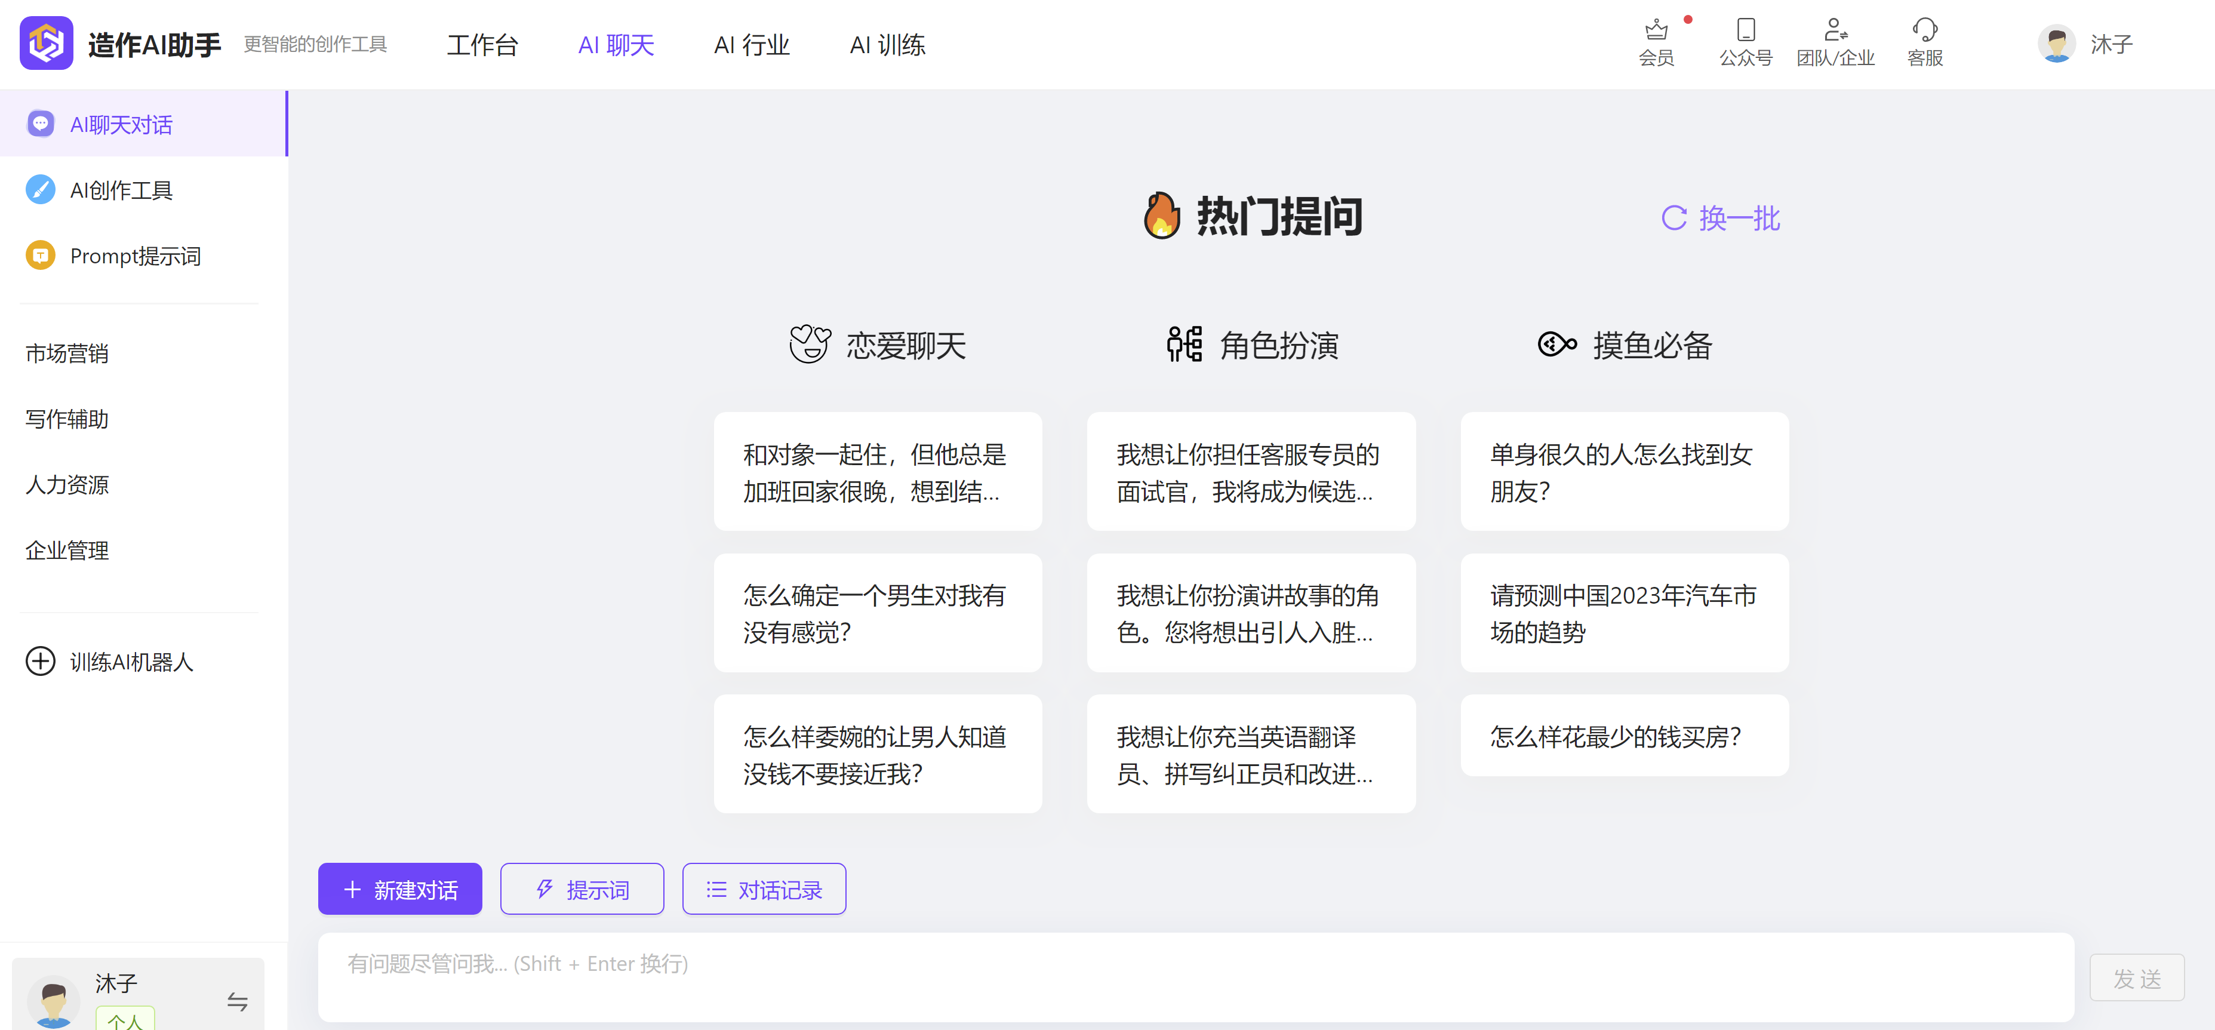Image resolution: width=2215 pixels, height=1030 pixels.
Task: Open the 市场营销 category
Action: pyautogui.click(x=67, y=353)
